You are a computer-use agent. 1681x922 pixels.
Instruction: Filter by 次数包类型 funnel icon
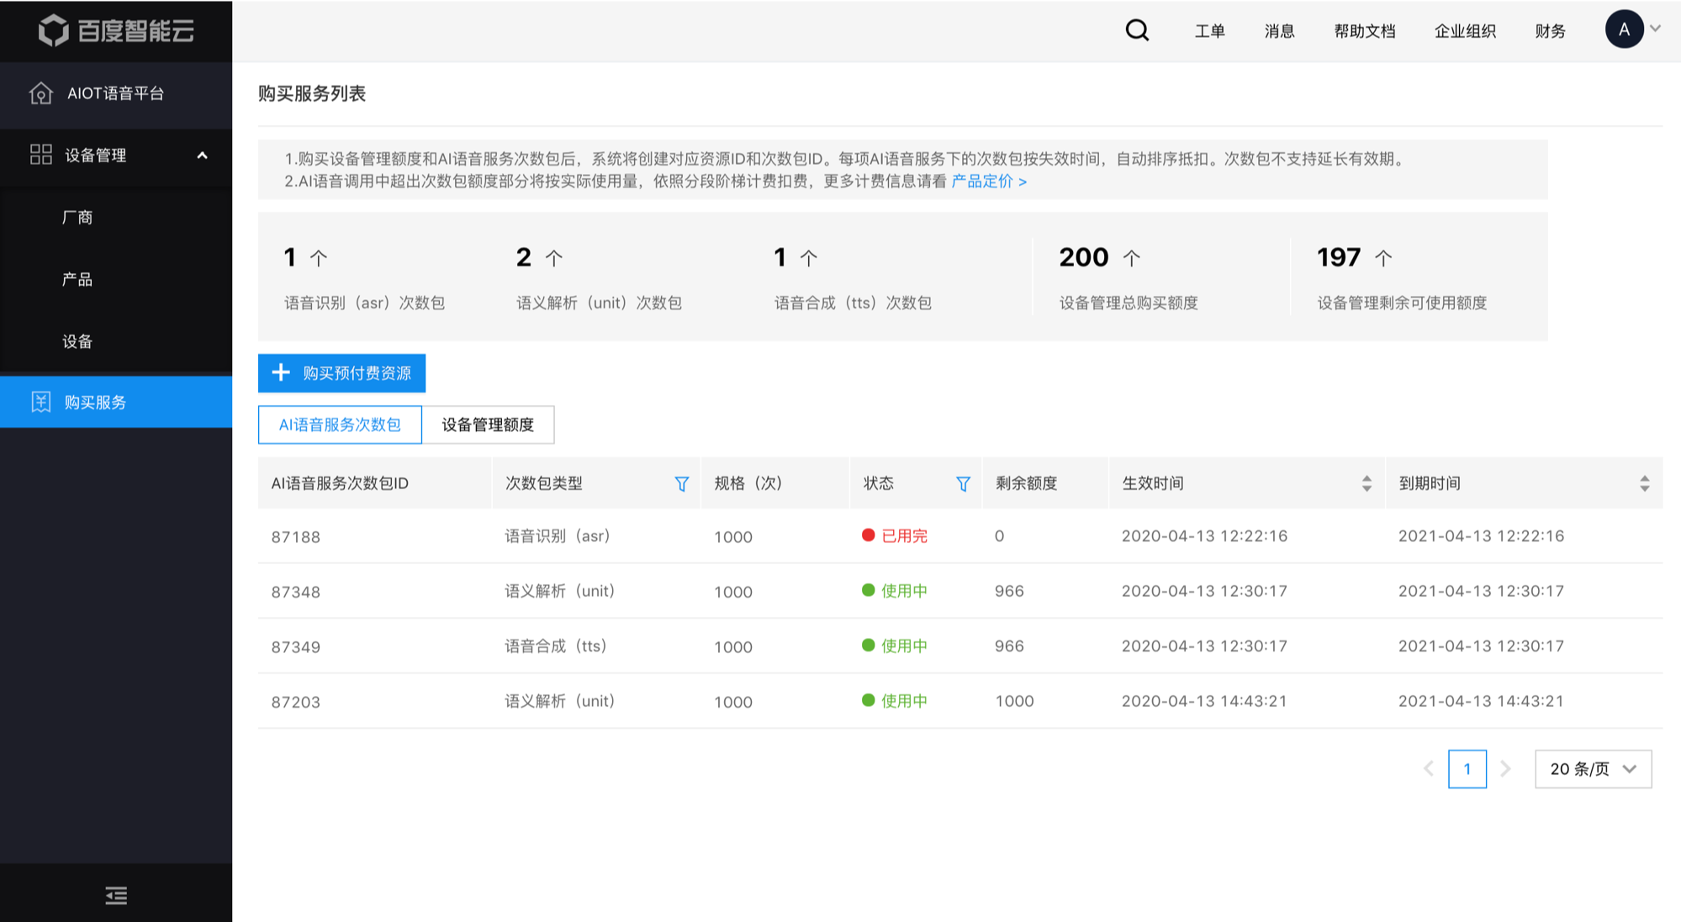pos(681,483)
